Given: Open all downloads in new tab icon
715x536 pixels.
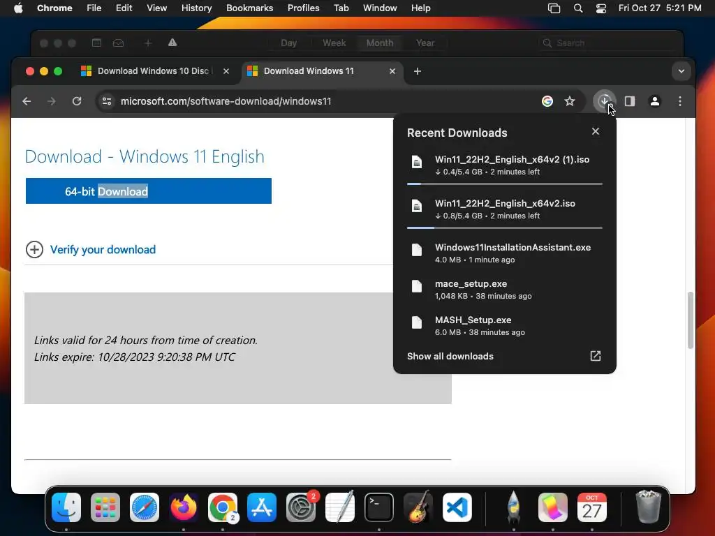Looking at the screenshot, I should (x=596, y=356).
